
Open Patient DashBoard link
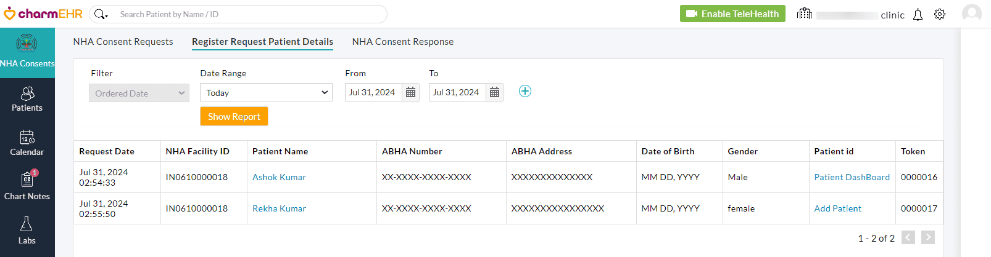pos(852,177)
